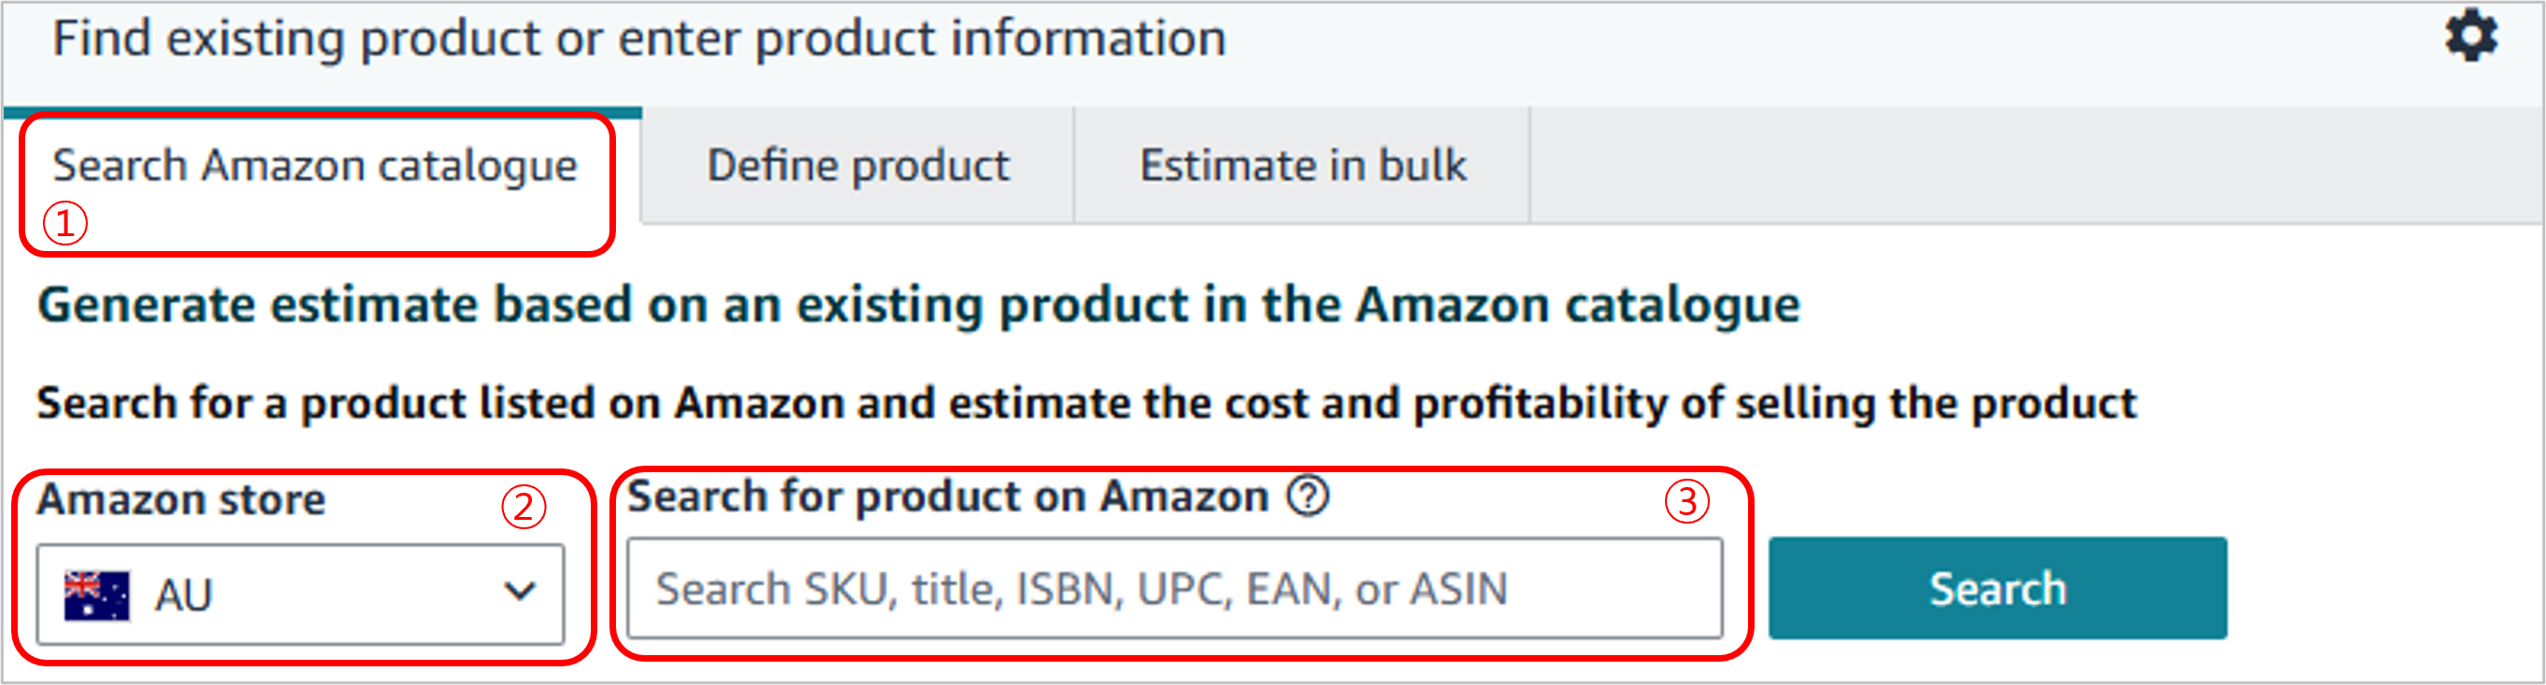
Task: Click the circled number 3 annotation
Action: click(x=1686, y=500)
